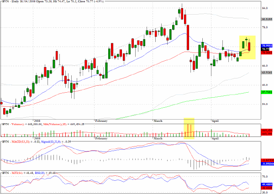Click March label under the price chart
The width and height of the screenshot is (274, 194).
coord(158,121)
